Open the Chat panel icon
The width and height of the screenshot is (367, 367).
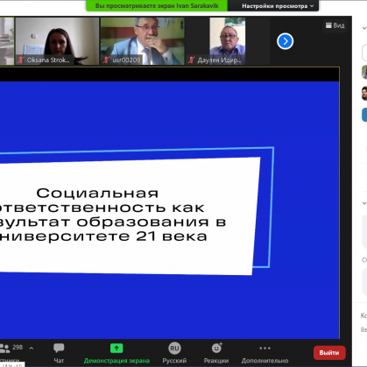click(x=59, y=348)
